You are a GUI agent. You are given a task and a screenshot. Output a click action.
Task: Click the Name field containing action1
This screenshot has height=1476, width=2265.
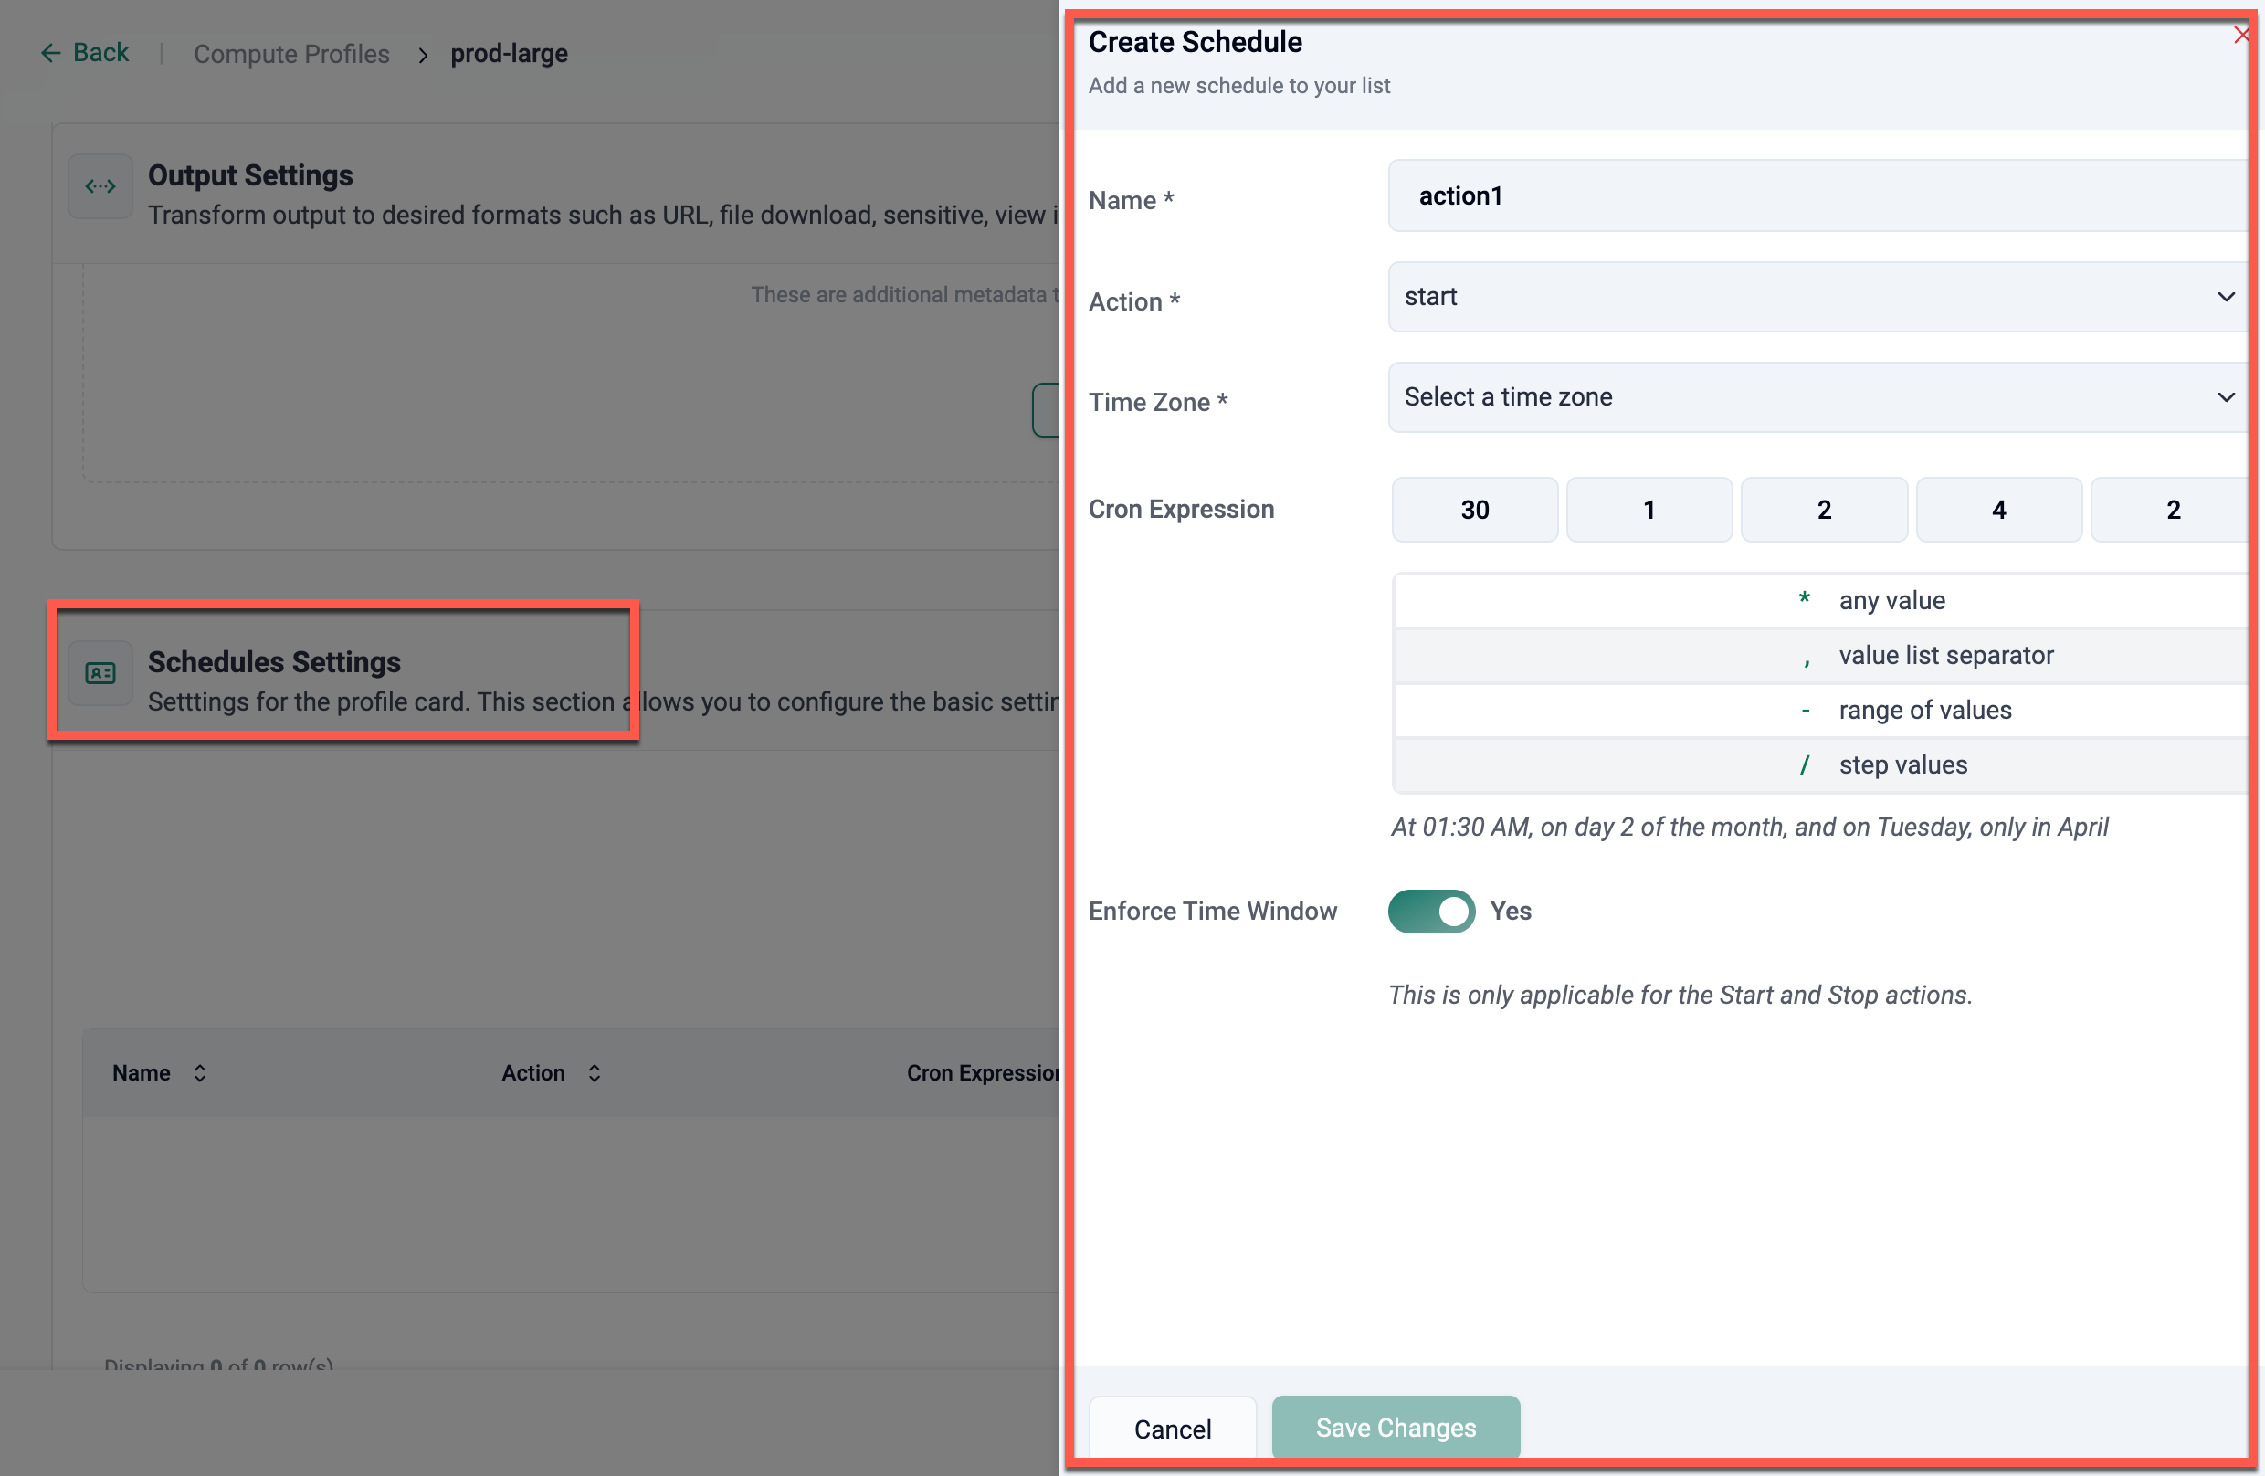[1808, 196]
